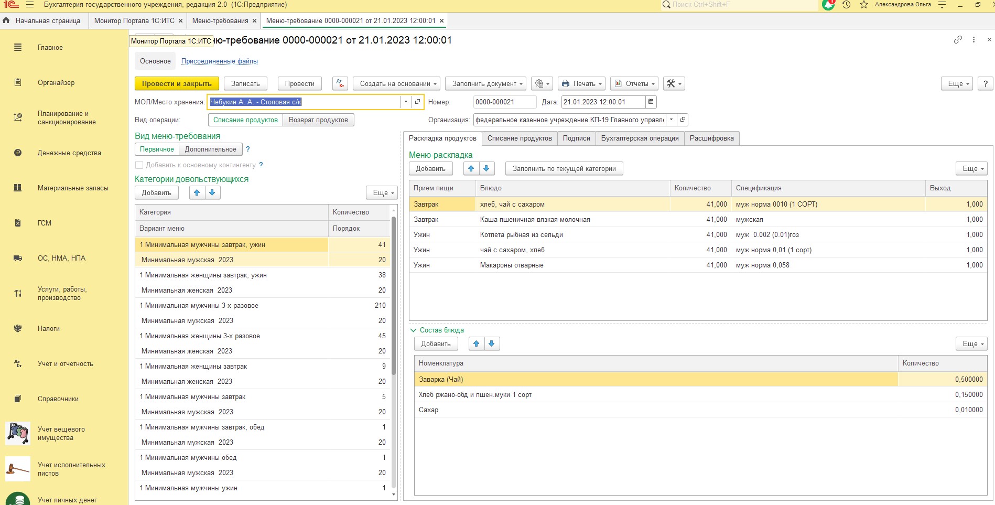Image resolution: width=995 pixels, height=505 pixels.
Task: Open the Присоединенные файлы link
Action: (x=219, y=61)
